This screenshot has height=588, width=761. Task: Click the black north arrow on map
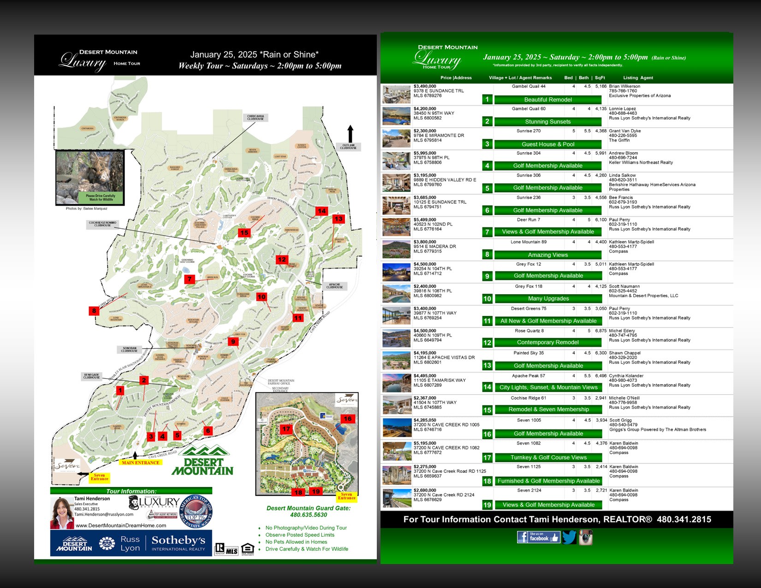(350, 134)
